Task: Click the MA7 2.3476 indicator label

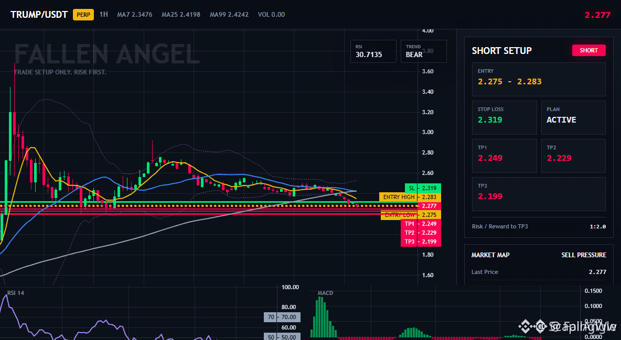Action: click(x=135, y=15)
